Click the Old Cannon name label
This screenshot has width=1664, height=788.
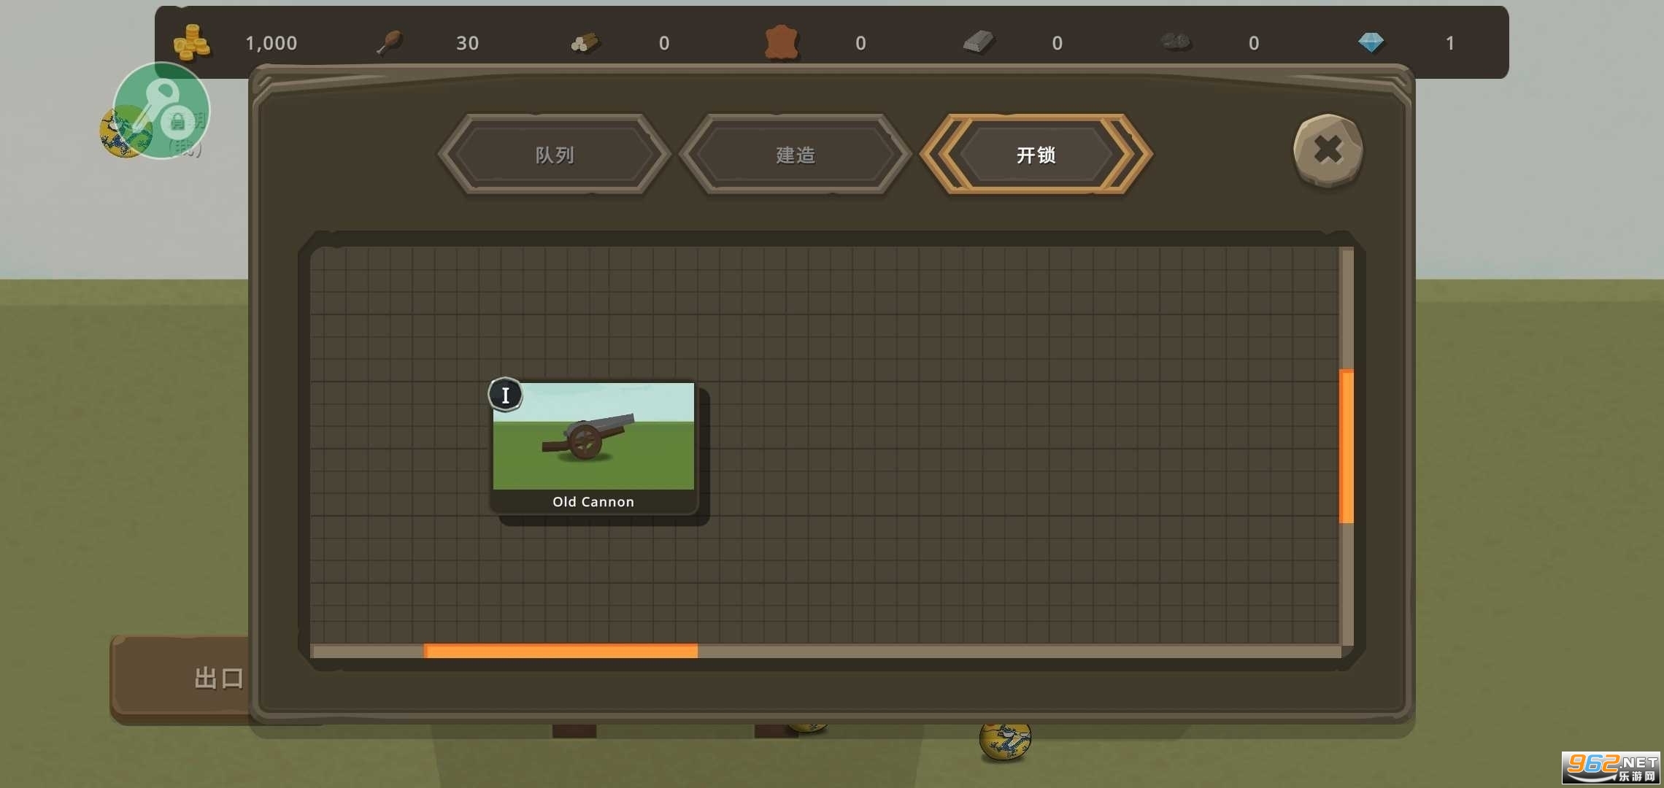coord(593,502)
